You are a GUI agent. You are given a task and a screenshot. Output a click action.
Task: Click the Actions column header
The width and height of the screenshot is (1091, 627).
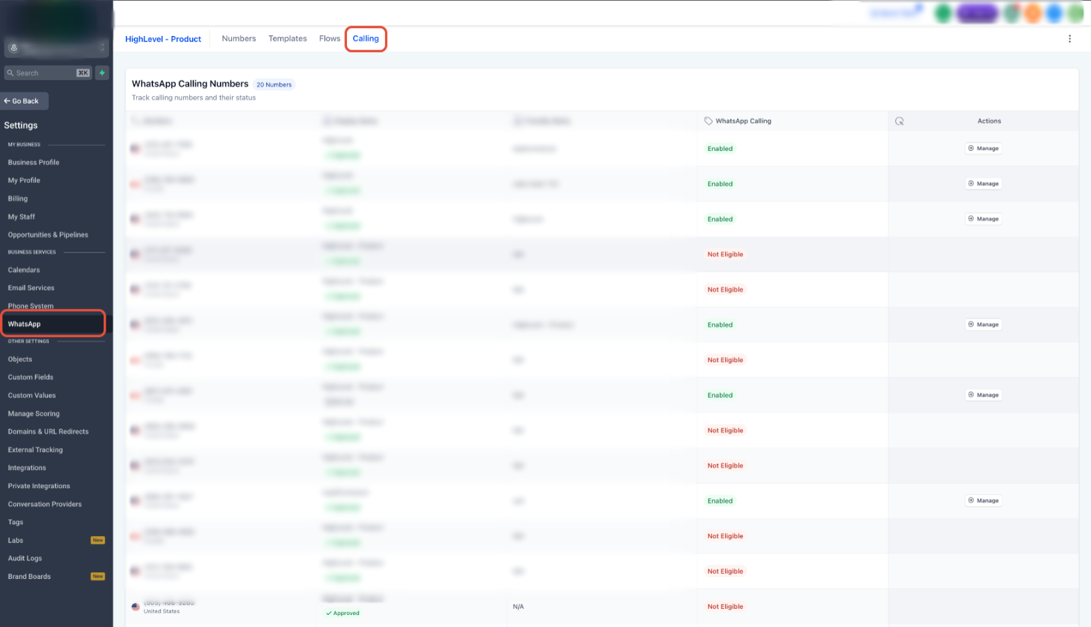[x=989, y=121]
